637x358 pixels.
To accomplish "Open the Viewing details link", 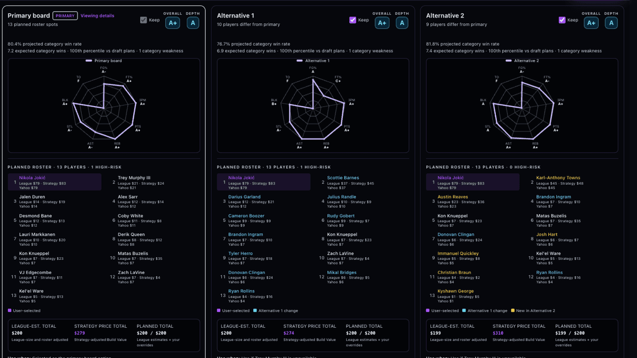I will [x=97, y=16].
